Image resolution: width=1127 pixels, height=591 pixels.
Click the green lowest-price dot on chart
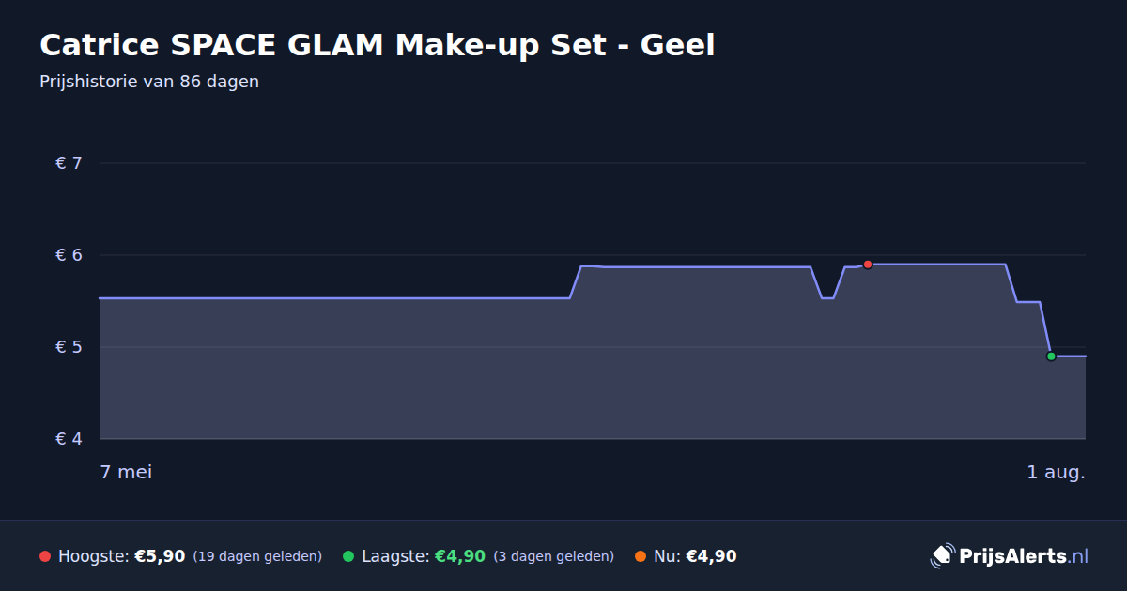pyautogui.click(x=1051, y=356)
